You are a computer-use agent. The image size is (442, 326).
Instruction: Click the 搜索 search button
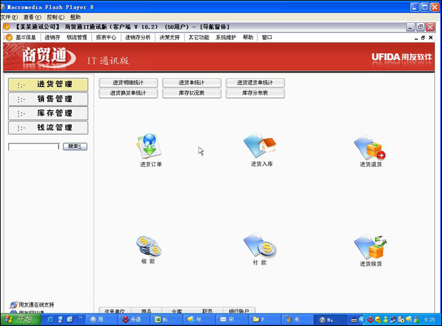tap(75, 146)
